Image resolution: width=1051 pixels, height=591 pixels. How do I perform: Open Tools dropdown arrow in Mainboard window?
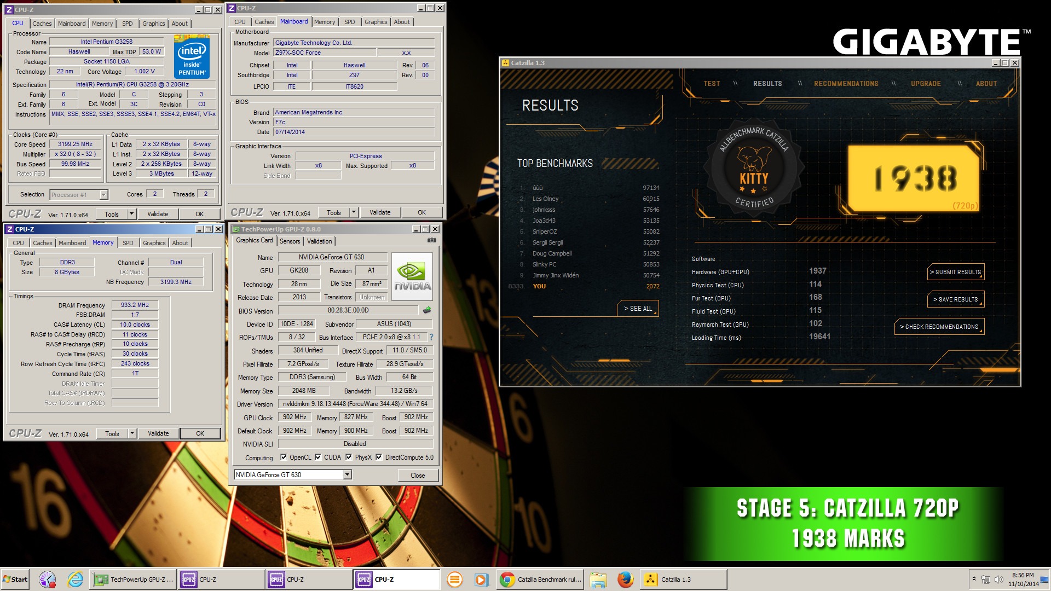(354, 212)
